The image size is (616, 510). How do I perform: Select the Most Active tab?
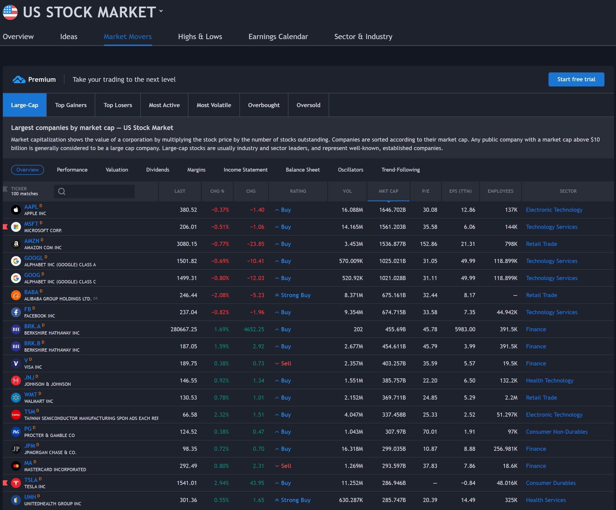164,105
